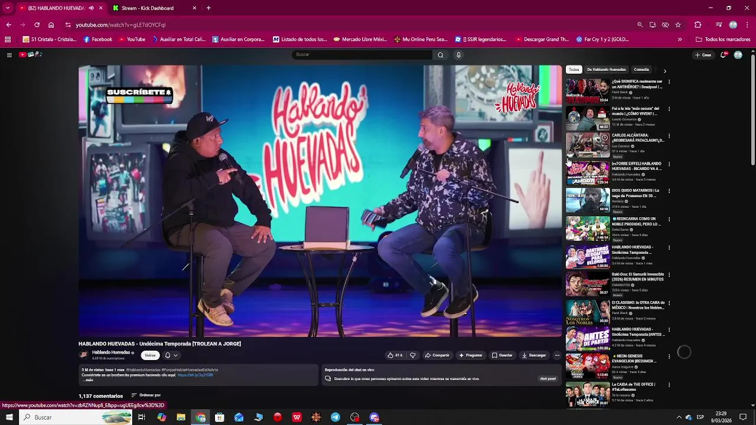
Task: Open YouTube notifications bell in the header
Action: [724, 55]
